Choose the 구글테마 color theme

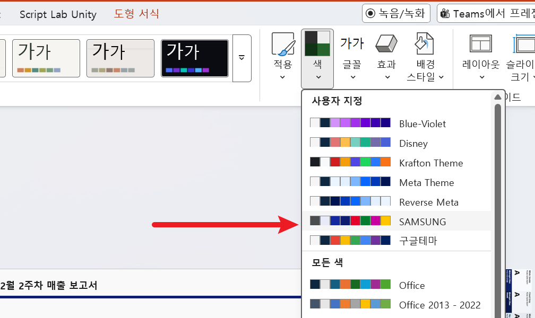396,241
